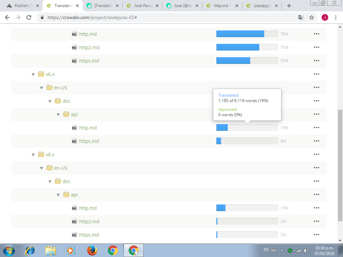
Task: Open http2.md under the v8.x folder
Action: (x=89, y=222)
